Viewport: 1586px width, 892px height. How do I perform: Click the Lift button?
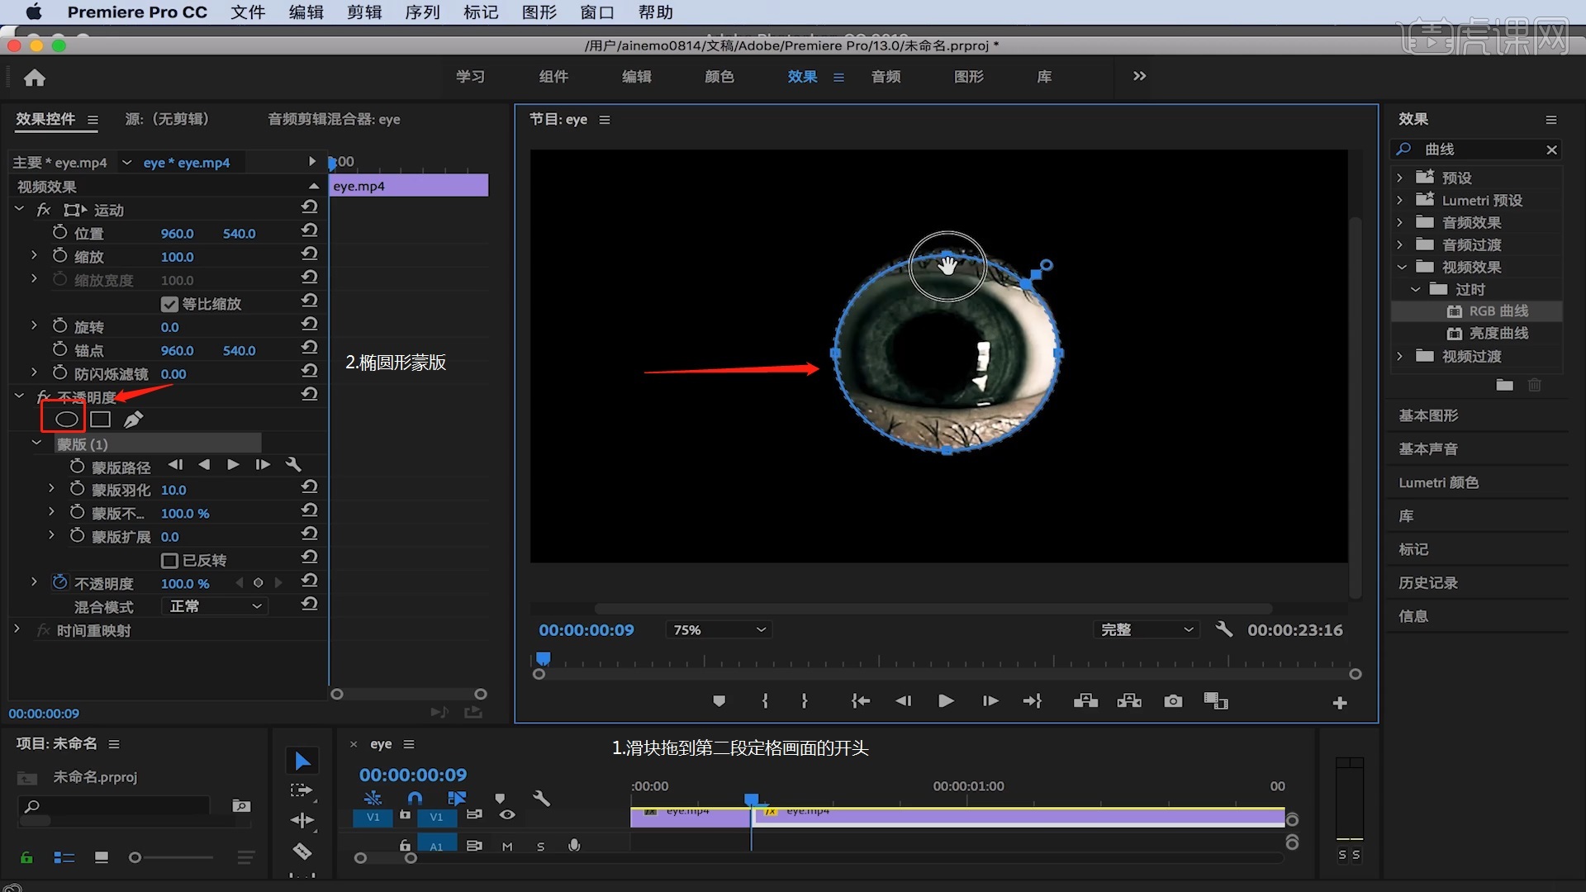pyautogui.click(x=1085, y=701)
